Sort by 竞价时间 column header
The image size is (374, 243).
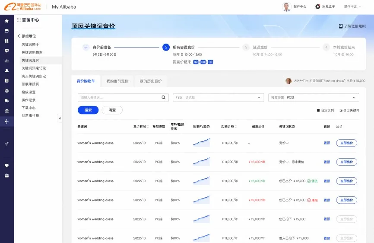coord(141,127)
